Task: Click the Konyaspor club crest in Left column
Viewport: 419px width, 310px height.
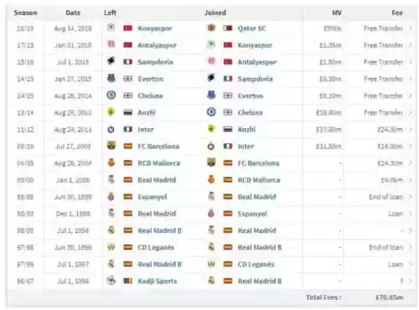Action: click(111, 28)
